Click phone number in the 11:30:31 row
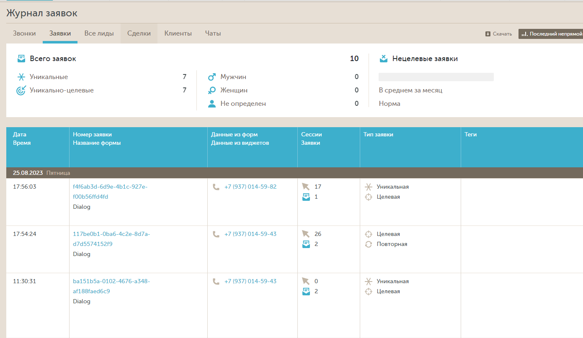 point(250,282)
